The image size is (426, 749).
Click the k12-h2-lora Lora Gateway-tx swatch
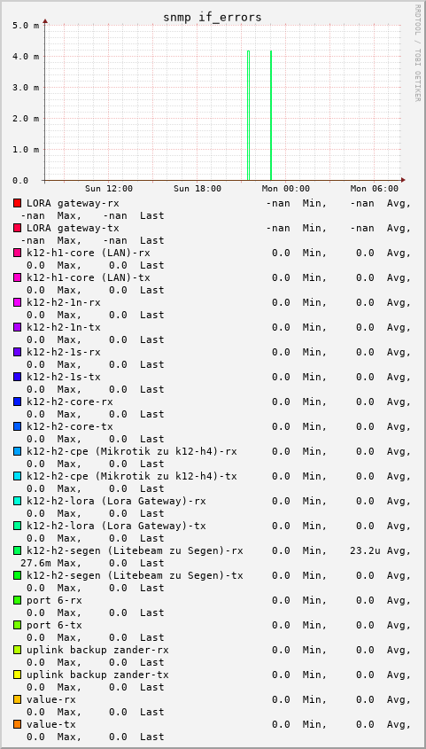pyautogui.click(x=18, y=526)
